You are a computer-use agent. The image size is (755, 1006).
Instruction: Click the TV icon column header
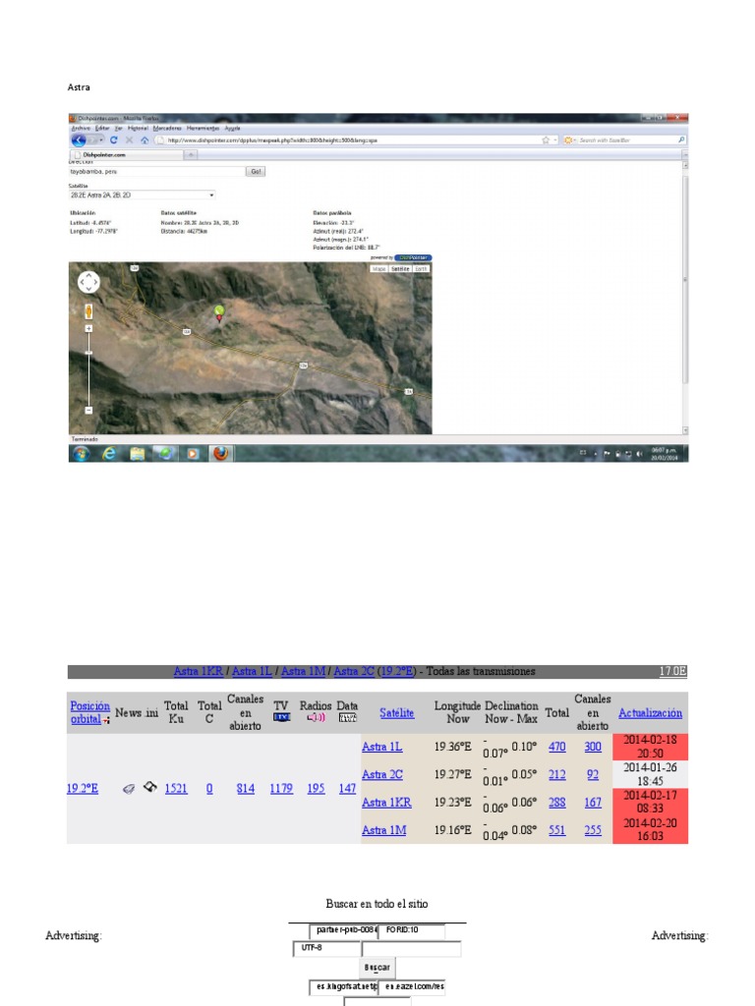point(282,717)
